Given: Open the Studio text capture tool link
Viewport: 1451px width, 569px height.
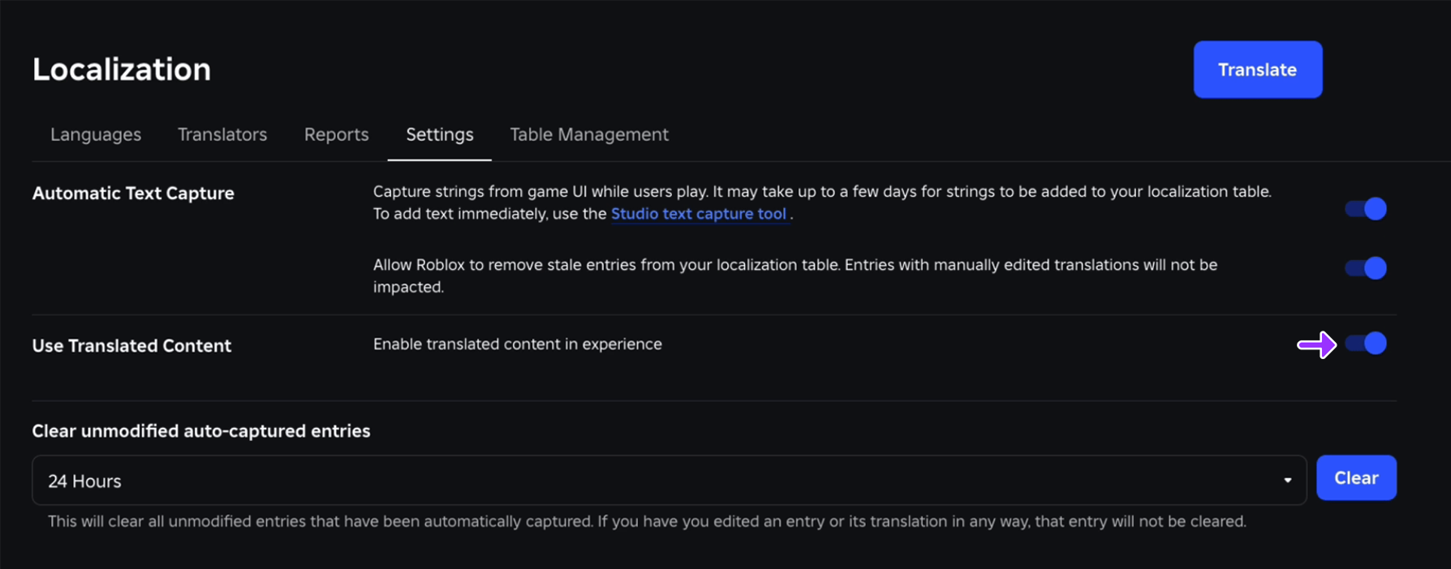Looking at the screenshot, I should pos(698,214).
